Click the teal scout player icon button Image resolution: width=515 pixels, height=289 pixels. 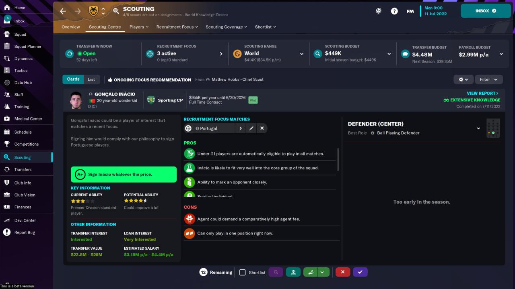click(293, 272)
